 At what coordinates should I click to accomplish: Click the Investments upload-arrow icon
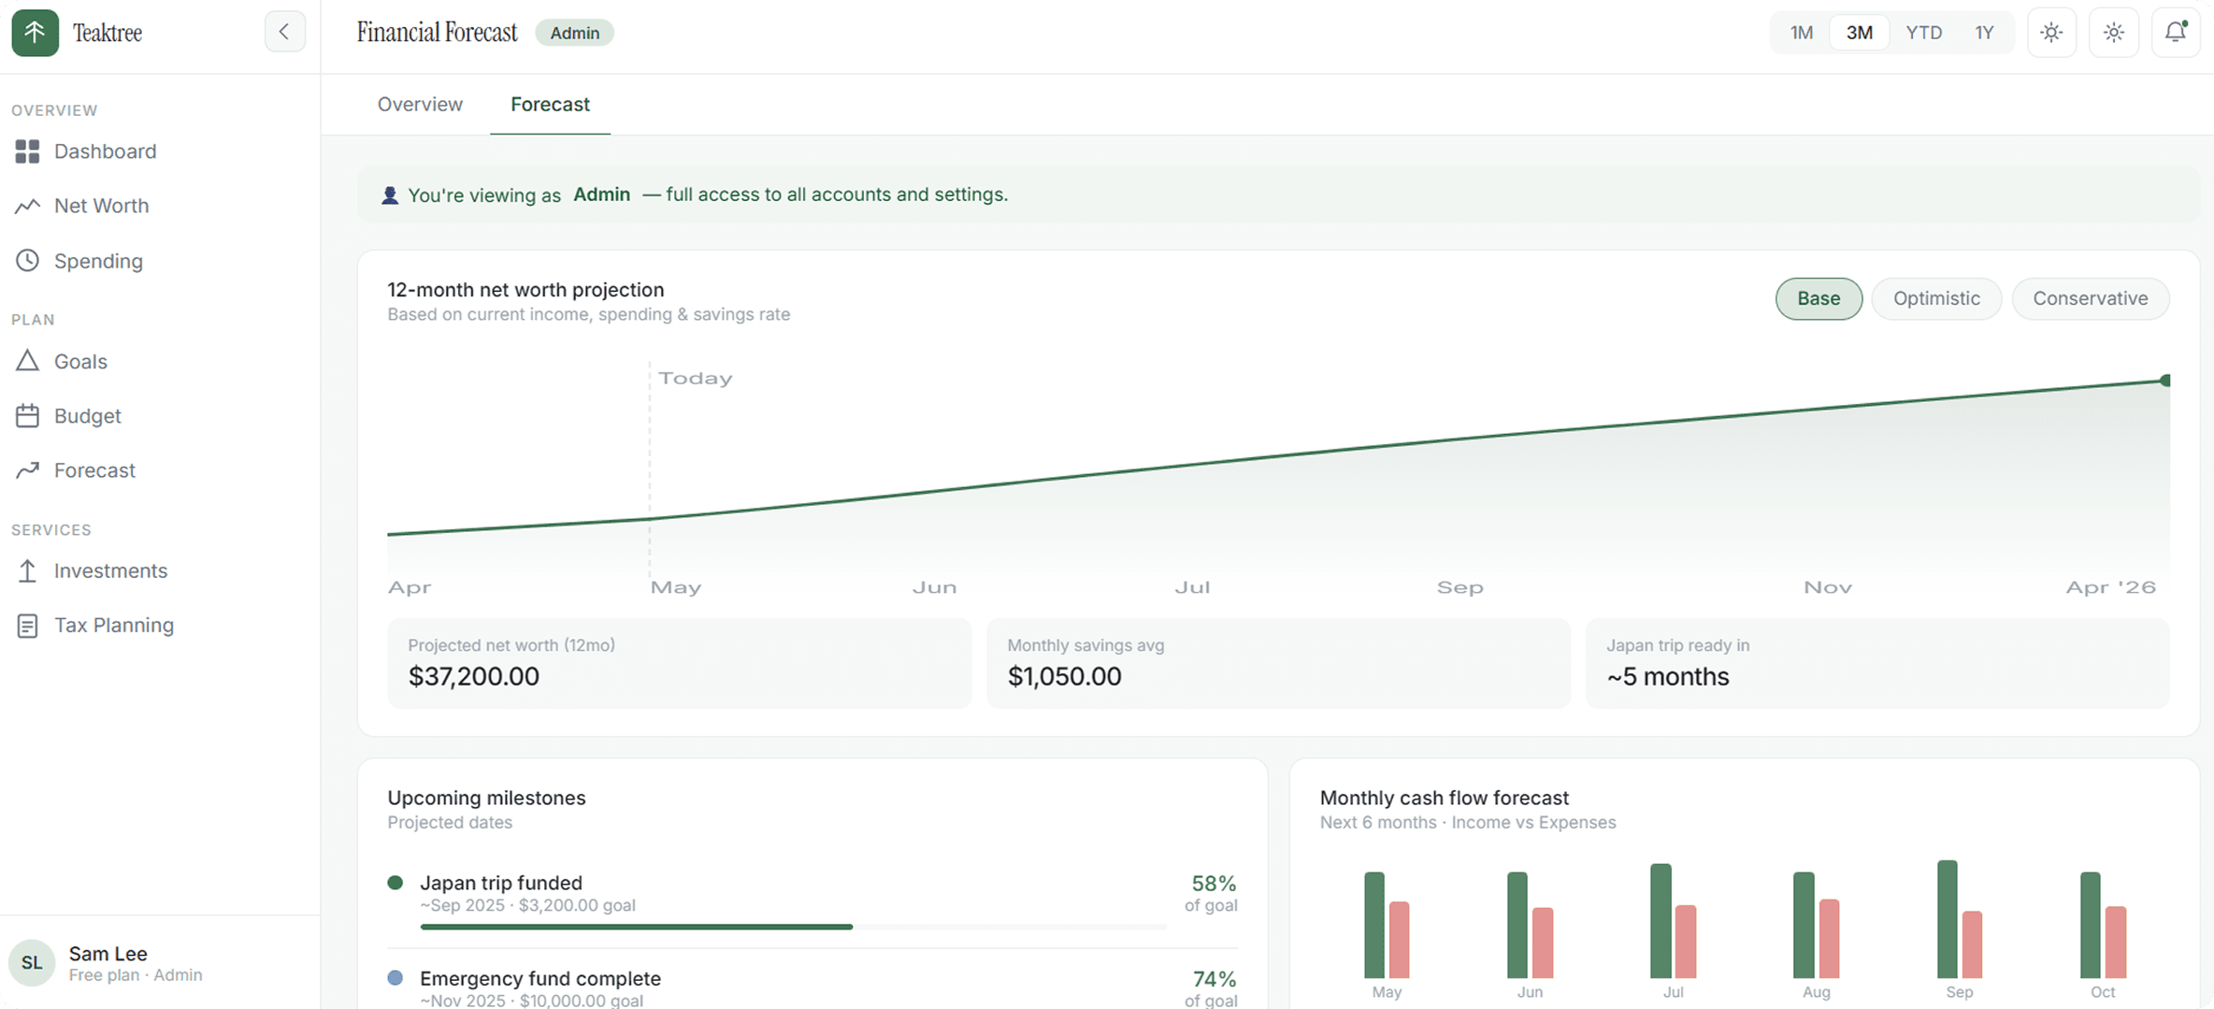point(27,570)
